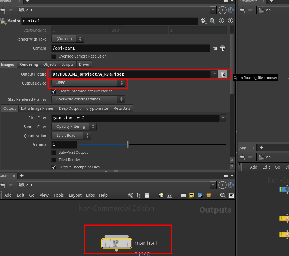Open the Add menu in the /out network
Screen dimensions: 289x256
coord(8,195)
